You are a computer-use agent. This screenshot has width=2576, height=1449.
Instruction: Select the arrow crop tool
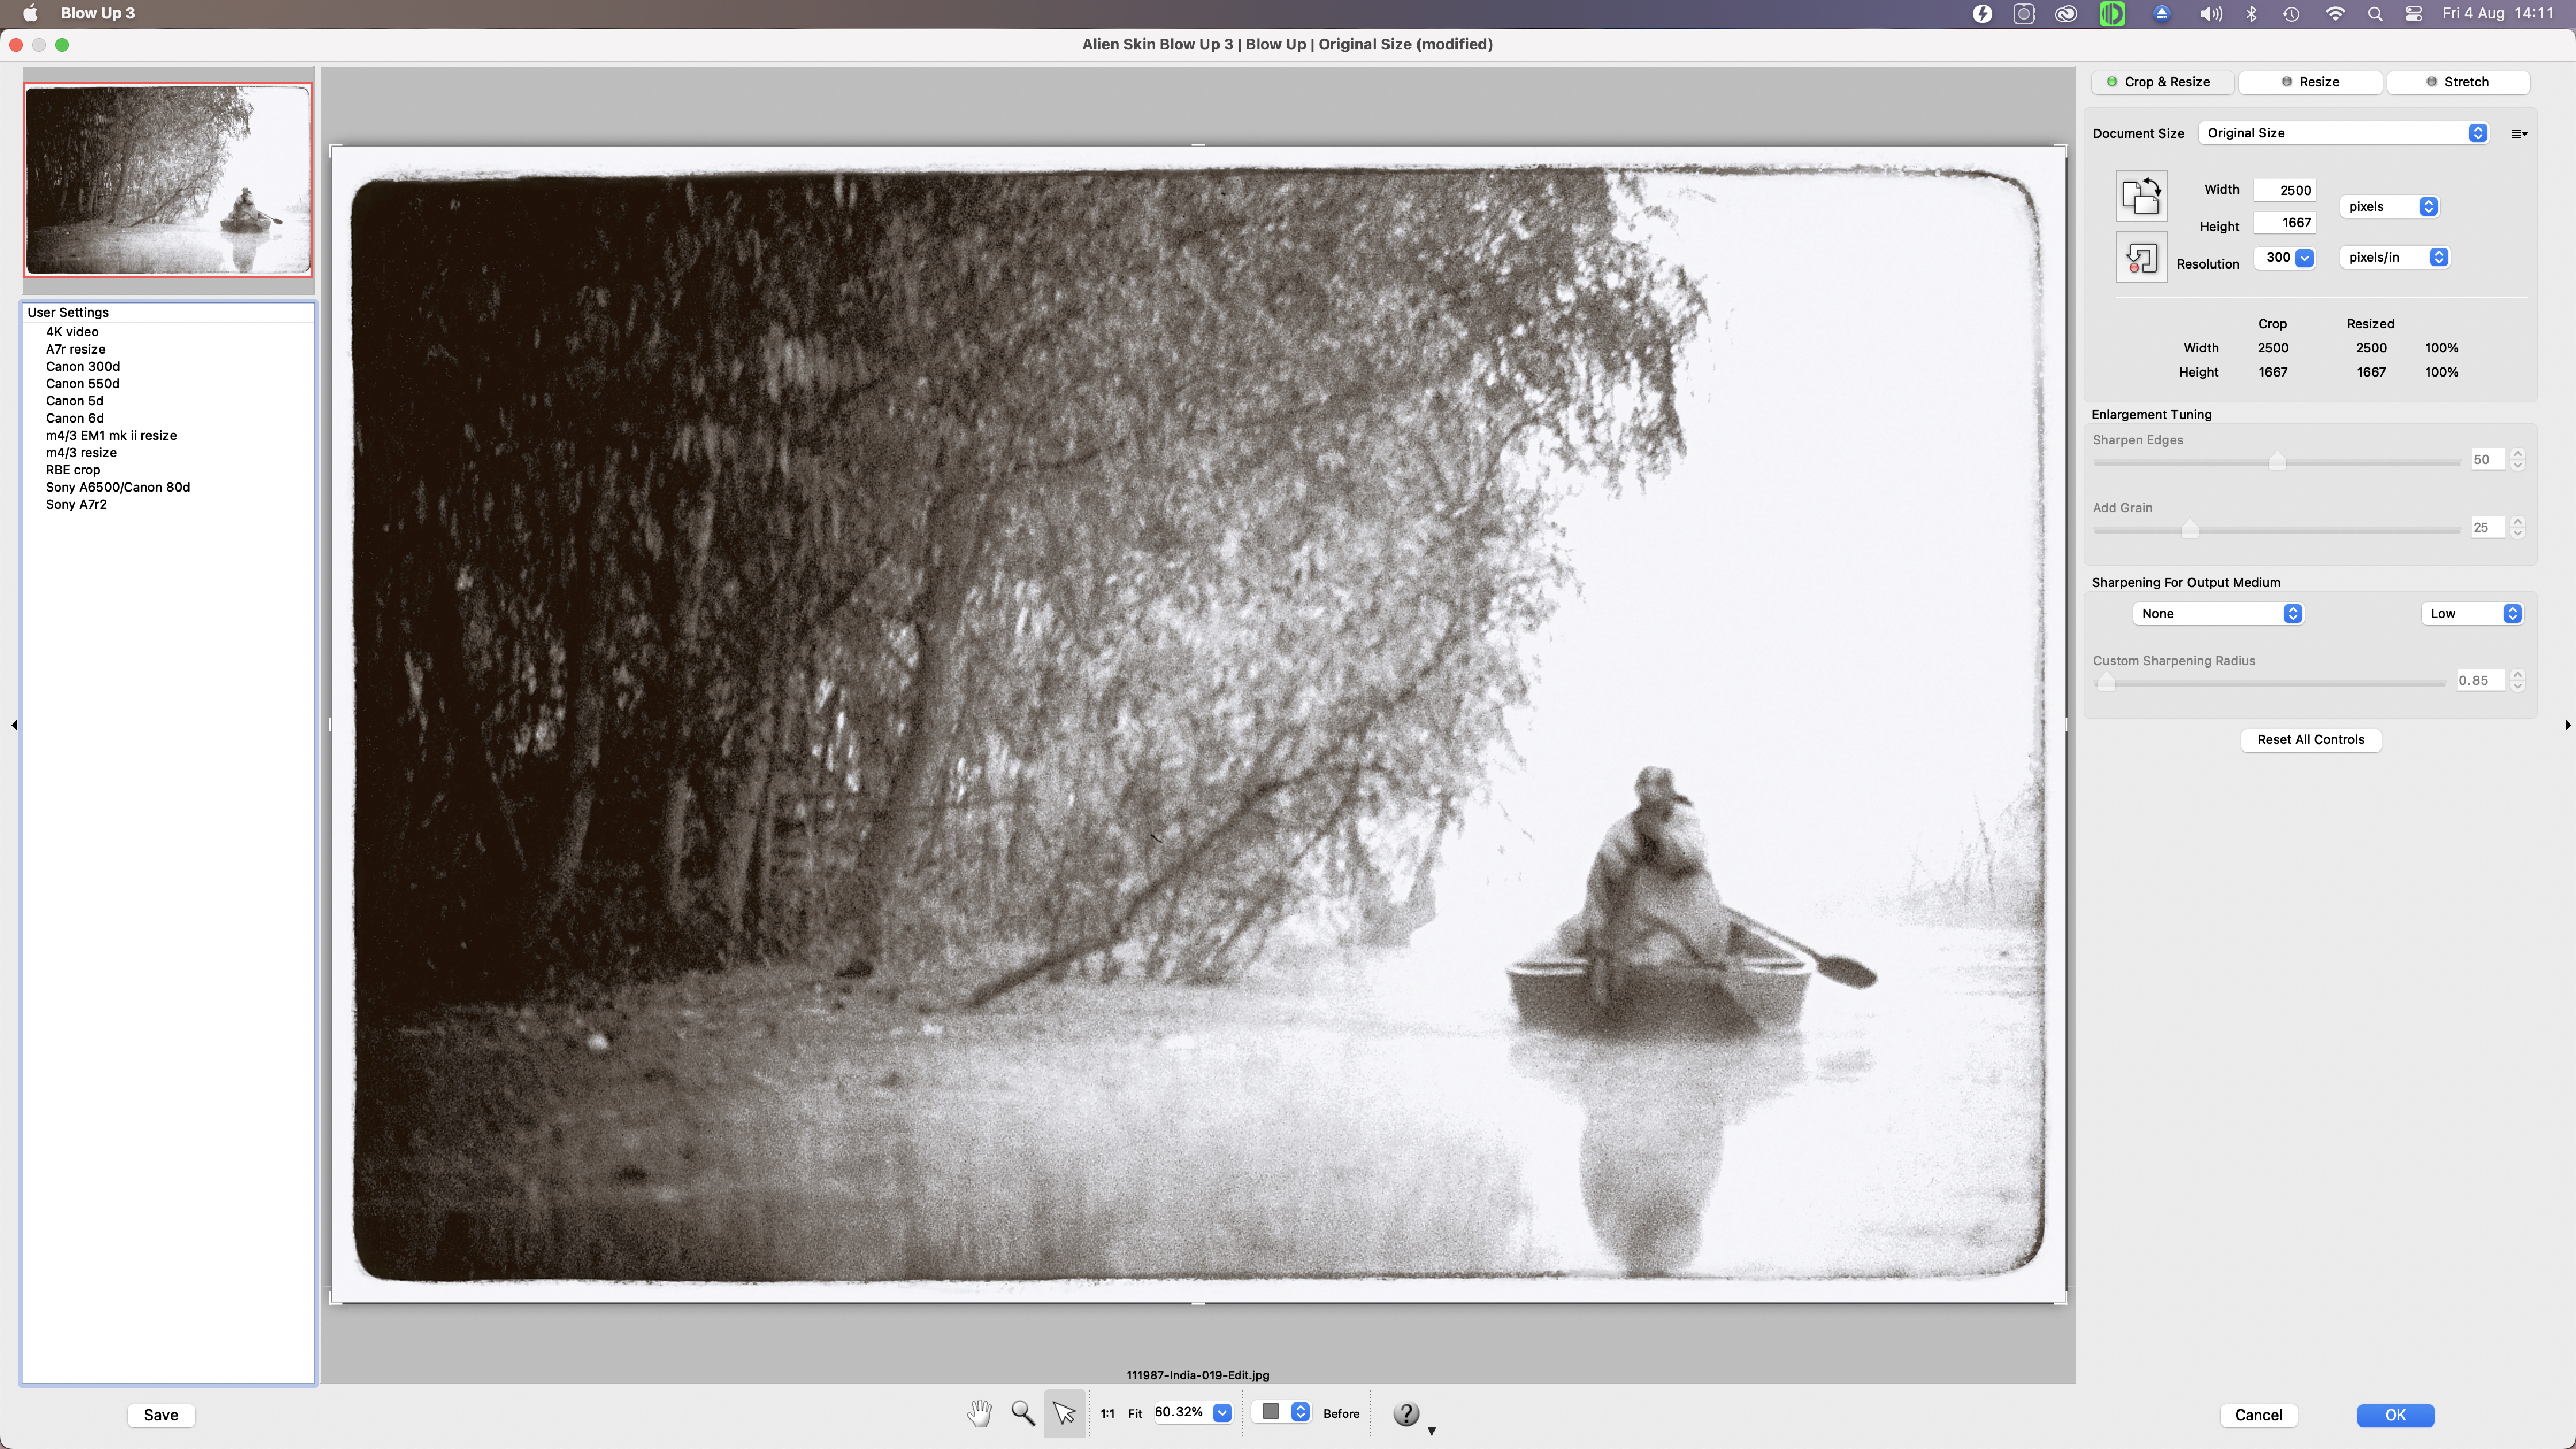click(1064, 1413)
